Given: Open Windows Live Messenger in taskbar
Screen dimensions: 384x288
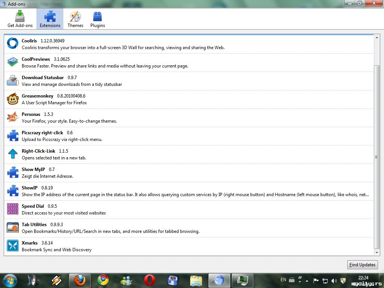Looking at the screenshot, I should [x=126, y=280].
